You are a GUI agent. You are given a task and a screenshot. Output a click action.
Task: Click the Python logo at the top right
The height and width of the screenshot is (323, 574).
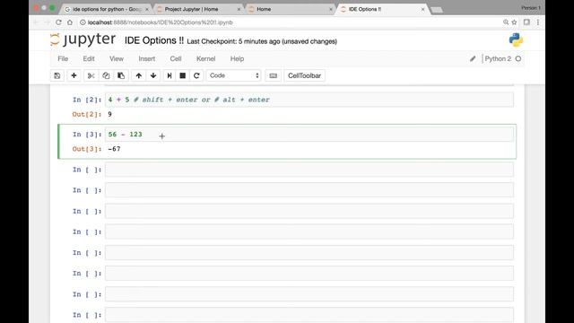pos(516,39)
